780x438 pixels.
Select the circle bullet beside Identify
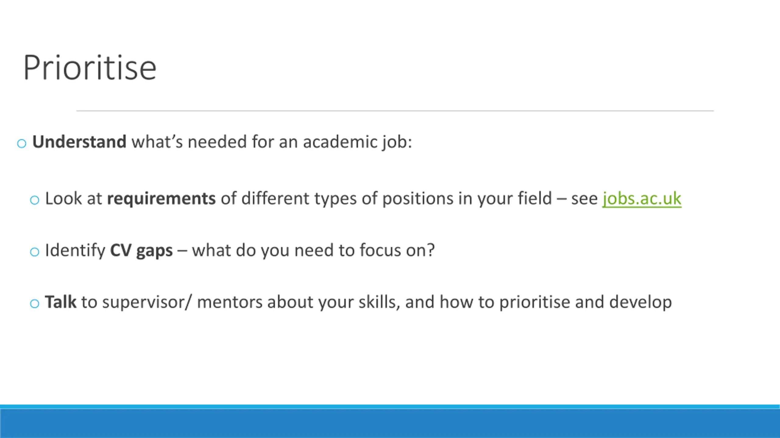click(x=35, y=252)
